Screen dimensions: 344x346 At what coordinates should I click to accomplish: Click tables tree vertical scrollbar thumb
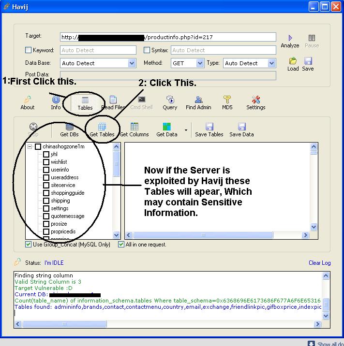[x=117, y=164]
